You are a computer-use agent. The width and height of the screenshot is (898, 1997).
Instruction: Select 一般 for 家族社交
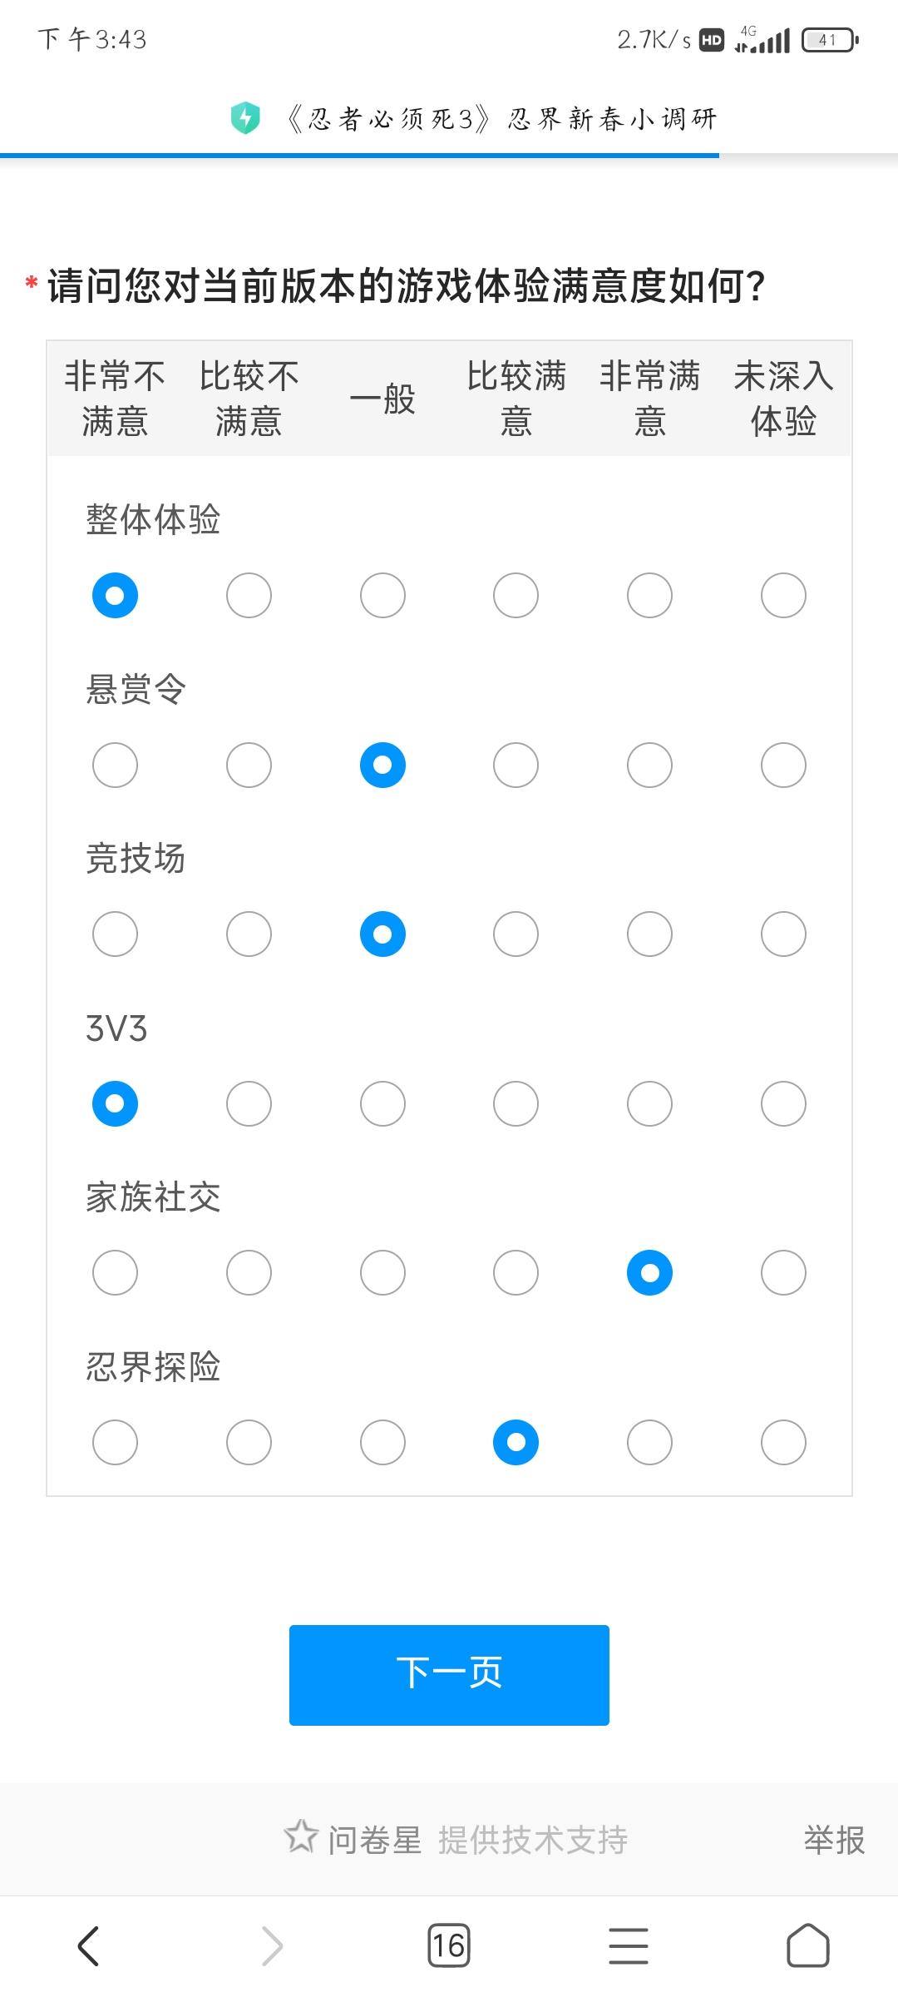(382, 1273)
